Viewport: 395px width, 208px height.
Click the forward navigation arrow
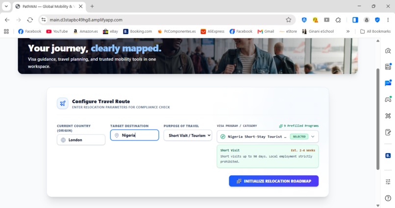pyautogui.click(x=19, y=20)
